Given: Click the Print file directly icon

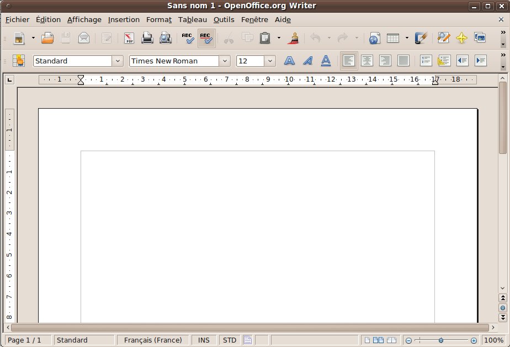Looking at the screenshot, I should pyautogui.click(x=147, y=38).
